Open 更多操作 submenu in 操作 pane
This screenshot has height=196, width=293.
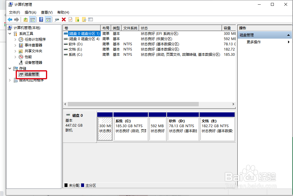[253, 42]
